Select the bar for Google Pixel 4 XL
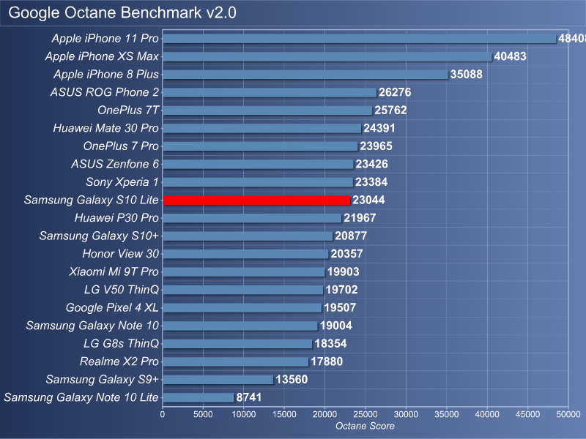586x439 pixels. (x=242, y=307)
